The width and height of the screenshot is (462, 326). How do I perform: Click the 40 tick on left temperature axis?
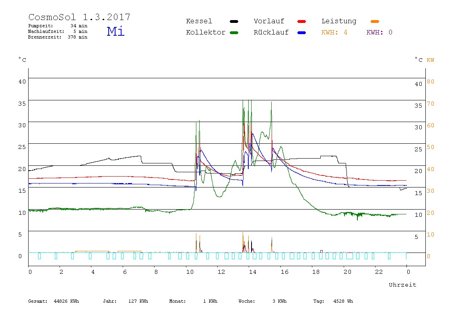pyautogui.click(x=22, y=82)
